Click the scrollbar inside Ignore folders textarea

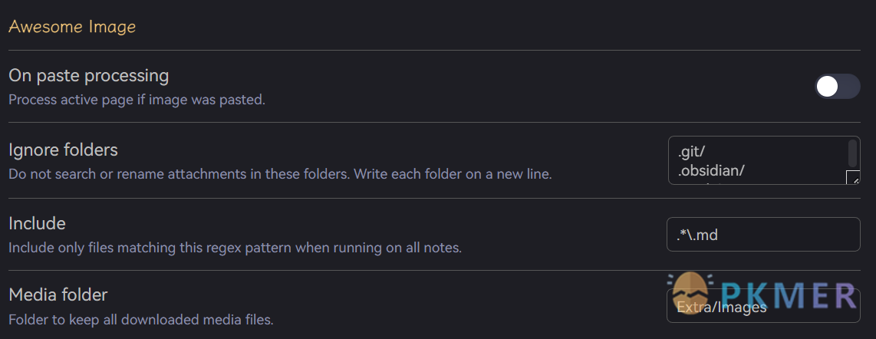click(852, 153)
